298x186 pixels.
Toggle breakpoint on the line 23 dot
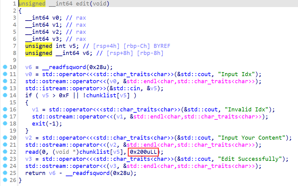click(5, 159)
